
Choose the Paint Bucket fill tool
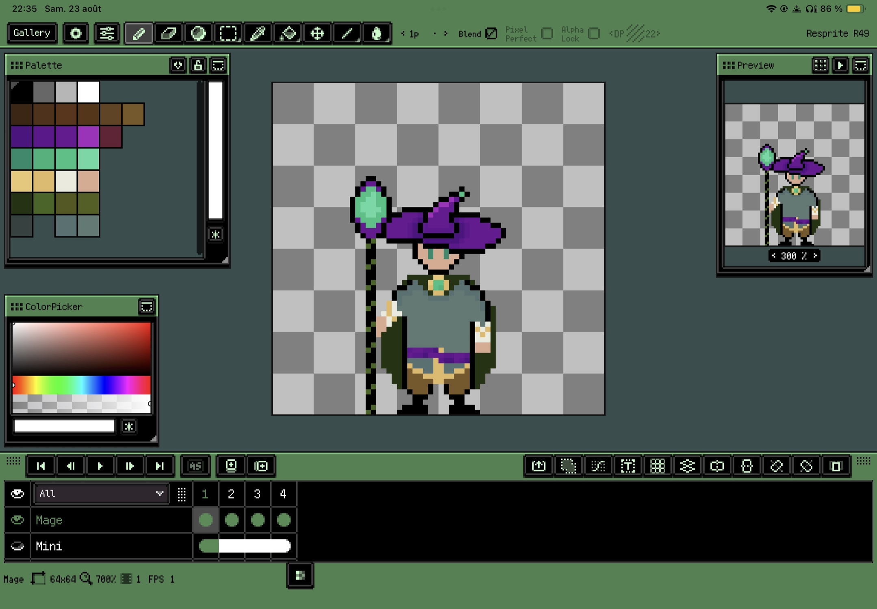[x=288, y=33]
